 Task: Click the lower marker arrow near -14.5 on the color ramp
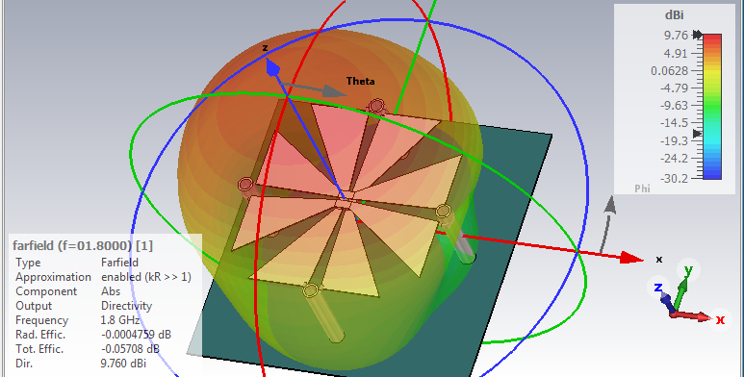pyautogui.click(x=697, y=134)
